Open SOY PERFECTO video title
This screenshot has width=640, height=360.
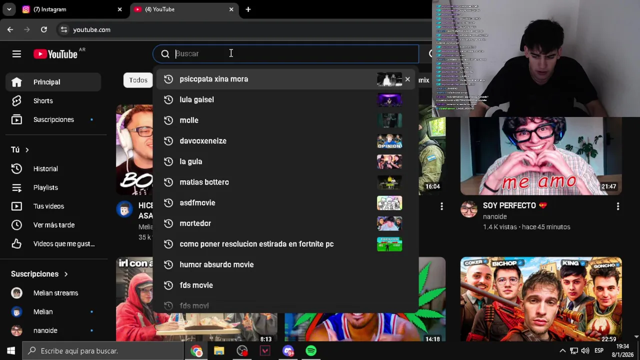515,205
